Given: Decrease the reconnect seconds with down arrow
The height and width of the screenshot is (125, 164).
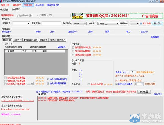Looking at the screenshot, I should point(142,85).
